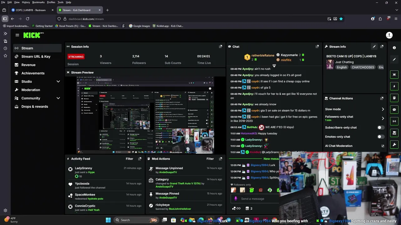
Task: Open Stream URL & Key page
Action: point(38,57)
